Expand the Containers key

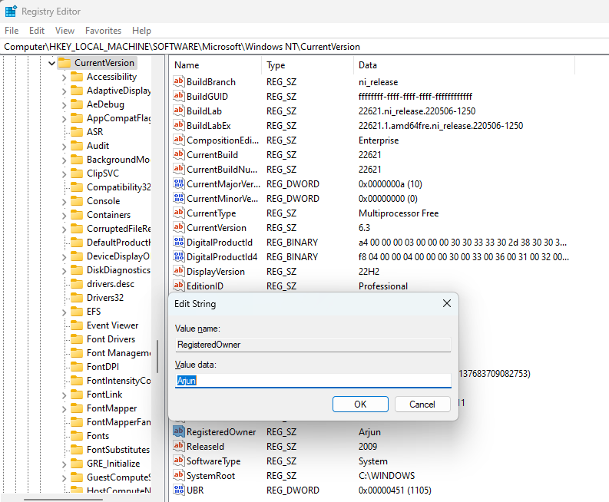click(64, 216)
